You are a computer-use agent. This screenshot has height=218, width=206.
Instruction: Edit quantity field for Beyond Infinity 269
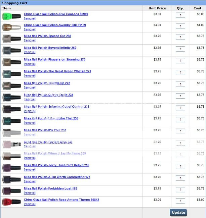(x=180, y=49)
